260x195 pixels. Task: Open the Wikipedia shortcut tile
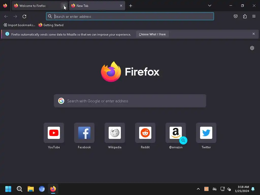point(115,133)
